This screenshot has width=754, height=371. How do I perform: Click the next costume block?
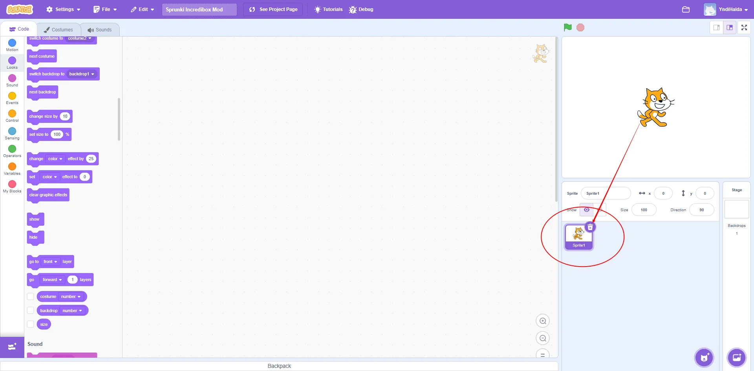pos(42,56)
